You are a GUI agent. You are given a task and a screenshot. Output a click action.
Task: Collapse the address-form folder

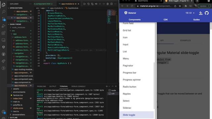[20, 37]
